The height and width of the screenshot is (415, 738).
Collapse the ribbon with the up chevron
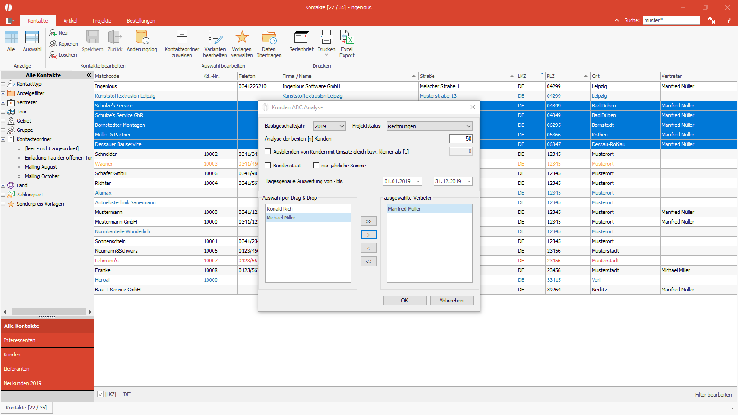point(617,20)
